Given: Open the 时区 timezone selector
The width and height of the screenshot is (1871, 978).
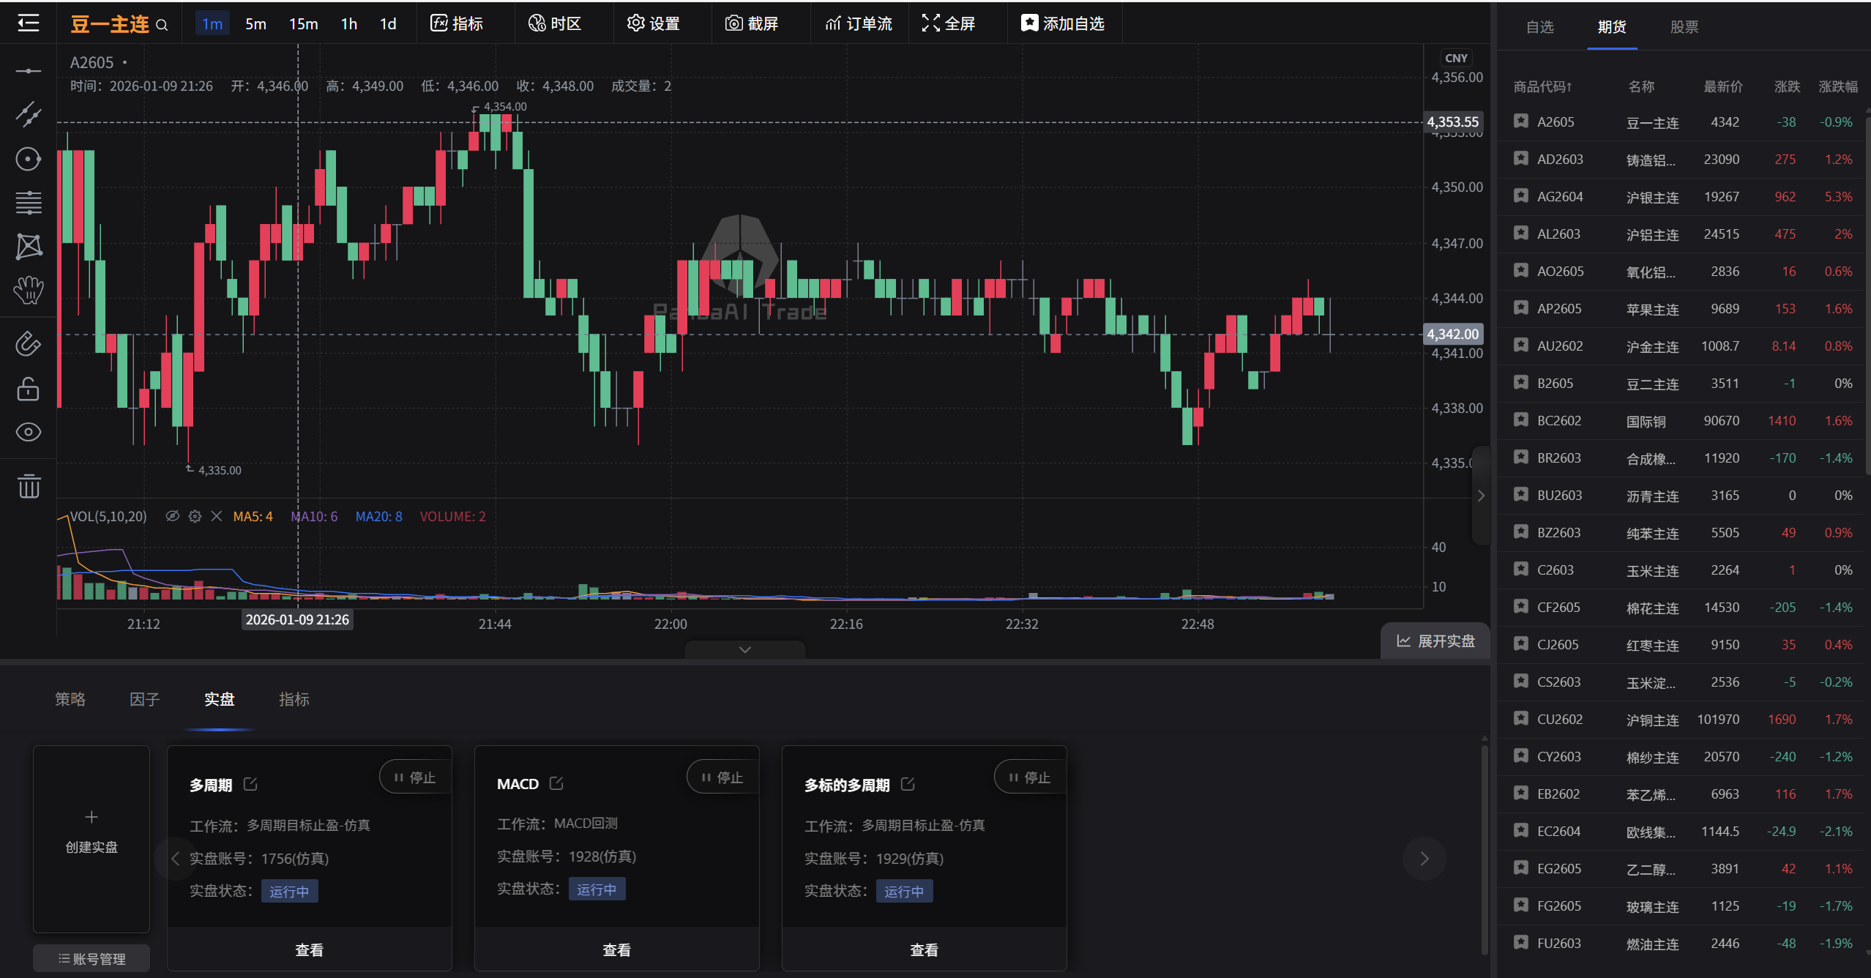Looking at the screenshot, I should coord(555,23).
